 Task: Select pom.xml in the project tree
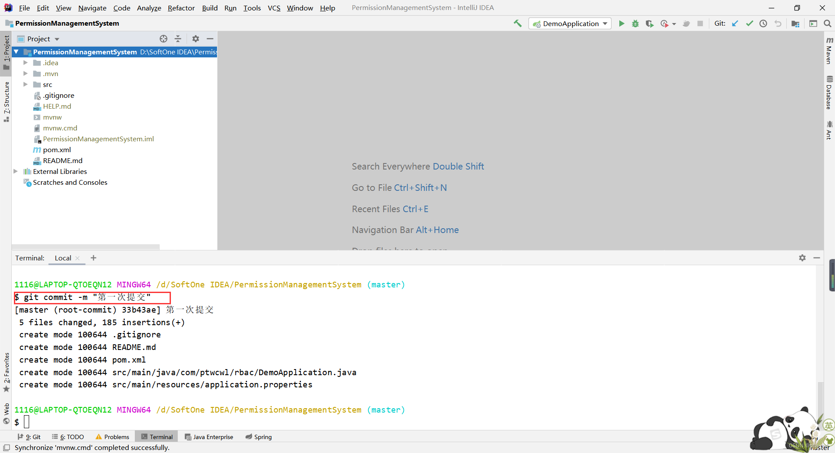[x=57, y=150]
